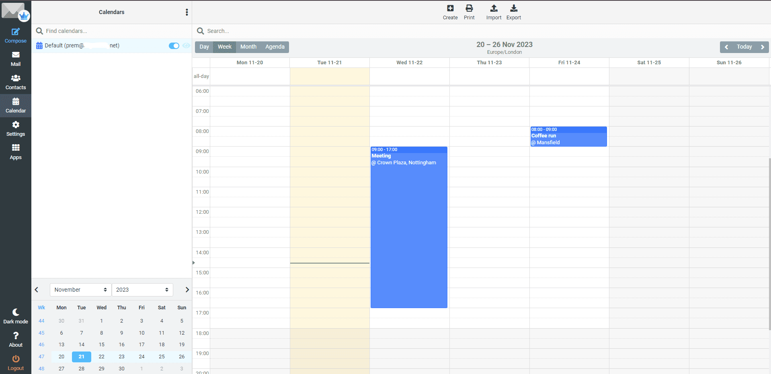
Task: Go to Mail in the sidebar
Action: 16,59
